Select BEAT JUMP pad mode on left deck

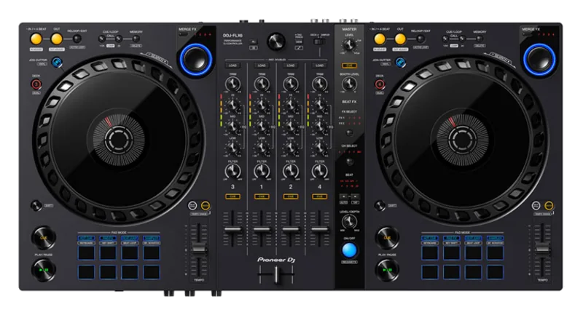click(x=130, y=238)
